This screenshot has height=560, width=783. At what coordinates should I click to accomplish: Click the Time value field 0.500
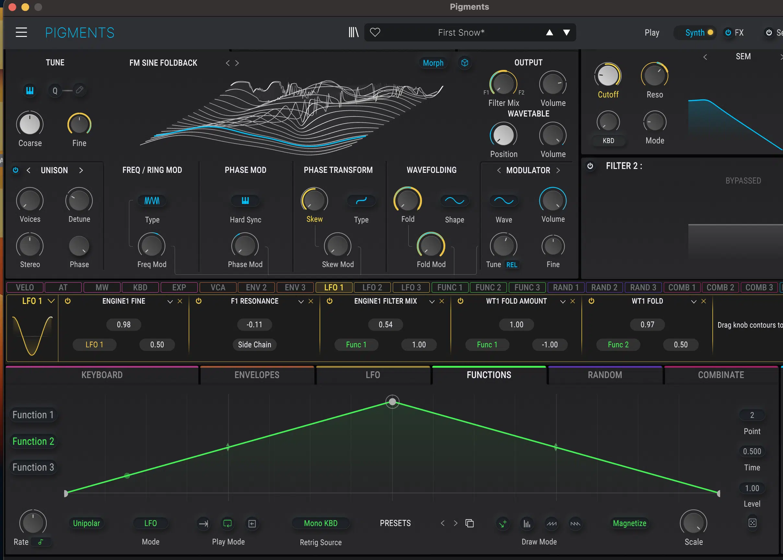752,451
